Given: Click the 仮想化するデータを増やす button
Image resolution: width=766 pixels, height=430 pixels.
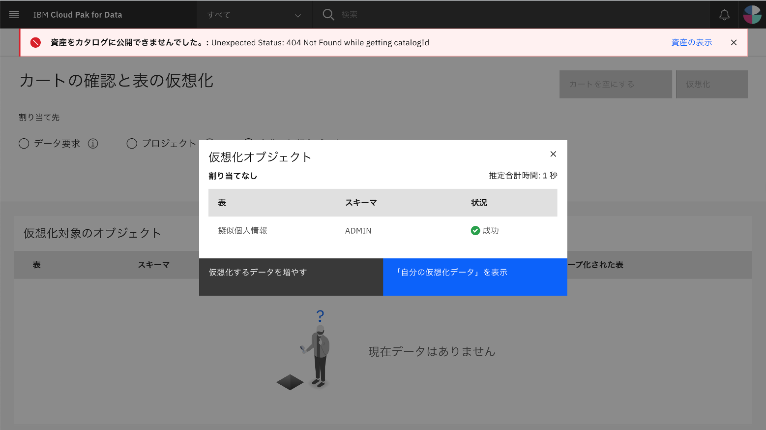Looking at the screenshot, I should point(291,276).
